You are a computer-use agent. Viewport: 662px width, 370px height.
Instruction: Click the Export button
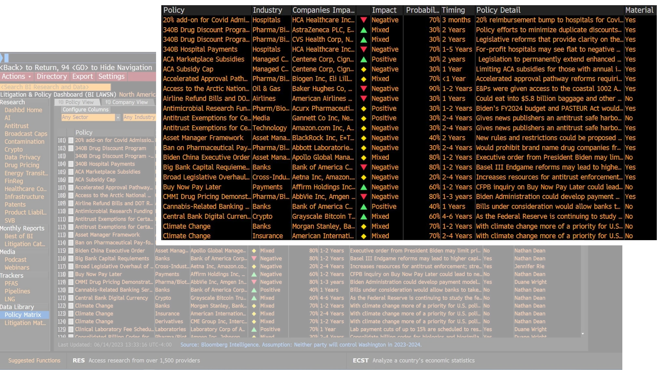point(83,77)
